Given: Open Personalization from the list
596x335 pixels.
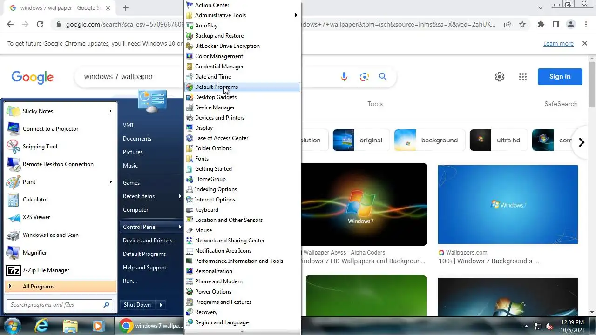Looking at the screenshot, I should point(242,271).
